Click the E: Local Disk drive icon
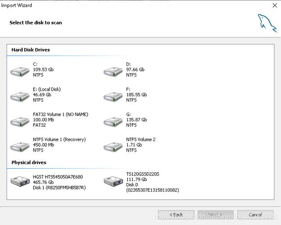Screen dimensions: 281x225 click(20, 96)
